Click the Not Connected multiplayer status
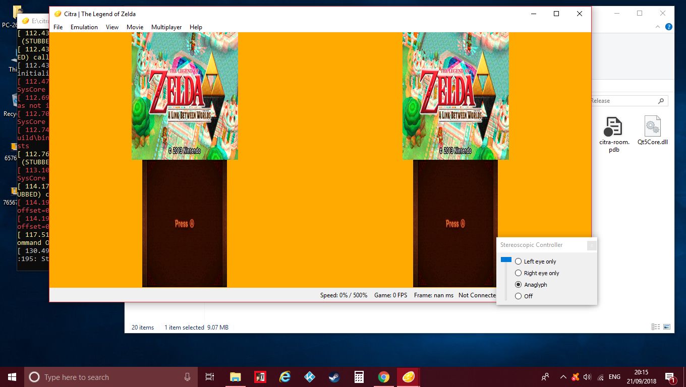Viewport: 686px width, 387px height. pyautogui.click(x=477, y=295)
